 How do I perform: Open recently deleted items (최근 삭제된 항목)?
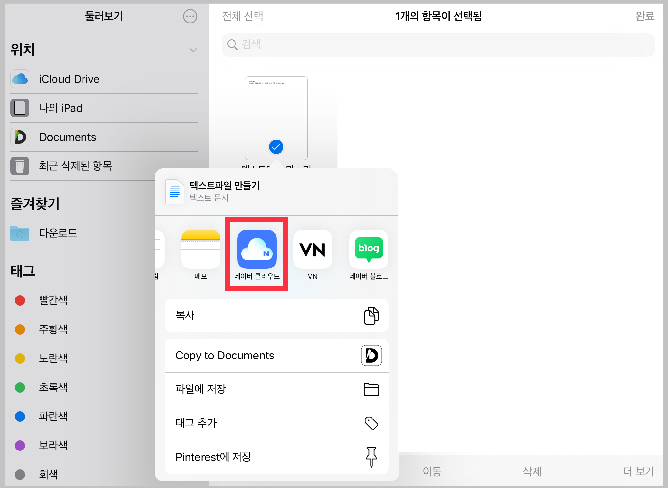[x=75, y=166]
